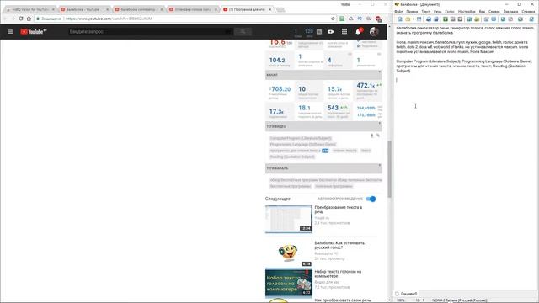539x303 pixels.
Task: Open YouTube notifications bell
Action: (358, 32)
